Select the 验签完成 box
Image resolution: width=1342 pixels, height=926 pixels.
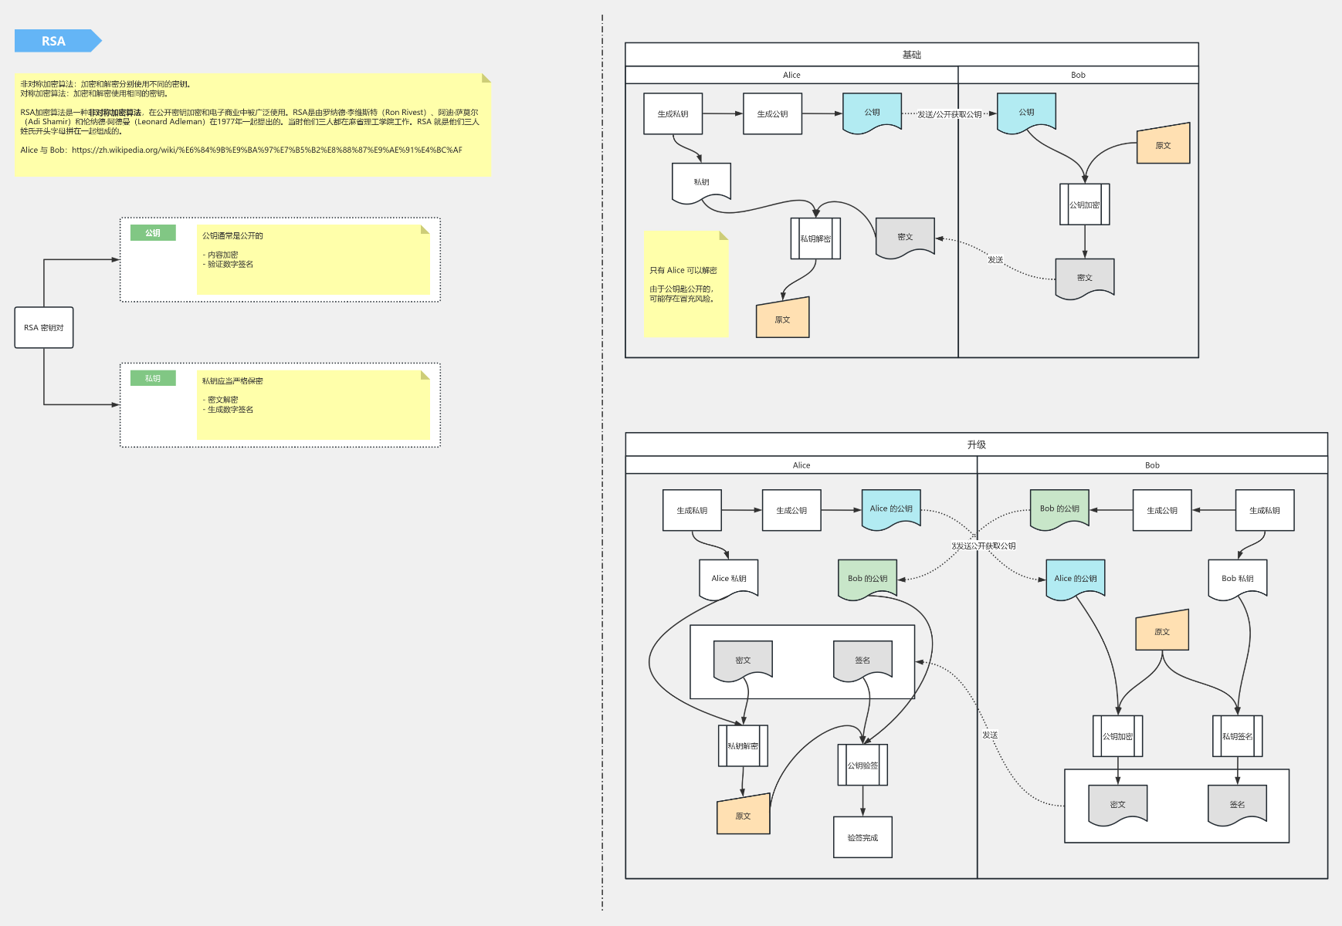click(x=862, y=837)
